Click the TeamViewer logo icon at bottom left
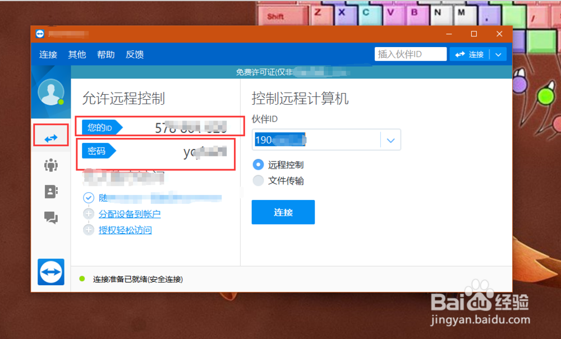The height and width of the screenshot is (339, 561). pyautogui.click(x=50, y=272)
